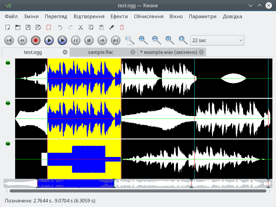Delete selection with red trash icon
Screen dimensions: 276x207
pyautogui.click(x=122, y=27)
